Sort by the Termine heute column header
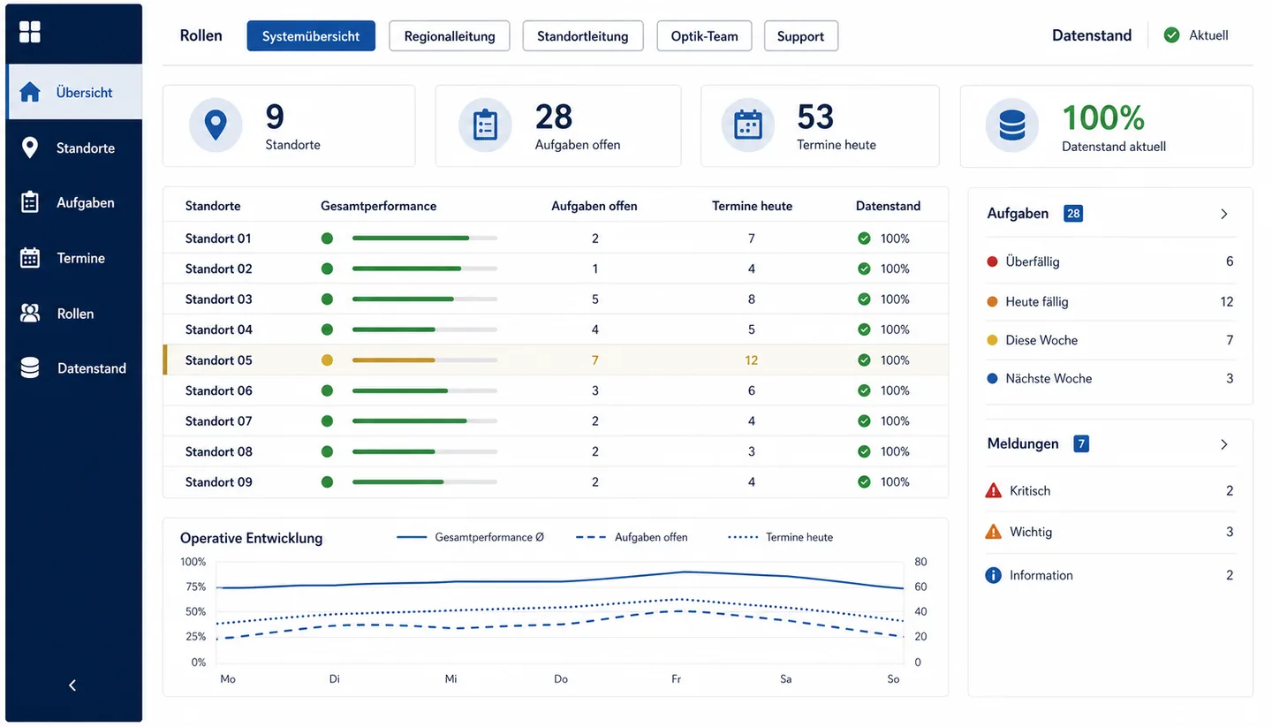Screen dimensions: 1272x727 (x=752, y=206)
